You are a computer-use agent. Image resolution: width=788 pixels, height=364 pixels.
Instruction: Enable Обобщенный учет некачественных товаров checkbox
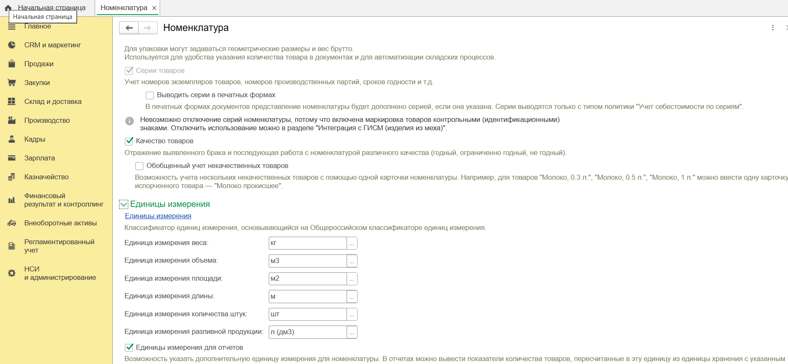point(139,166)
